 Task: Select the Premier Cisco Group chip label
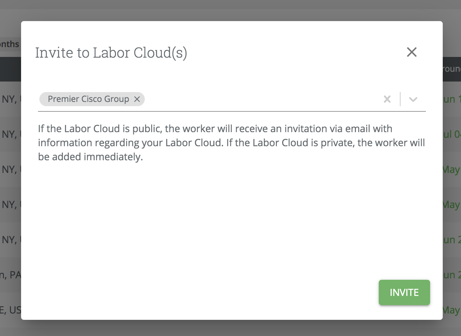[88, 99]
